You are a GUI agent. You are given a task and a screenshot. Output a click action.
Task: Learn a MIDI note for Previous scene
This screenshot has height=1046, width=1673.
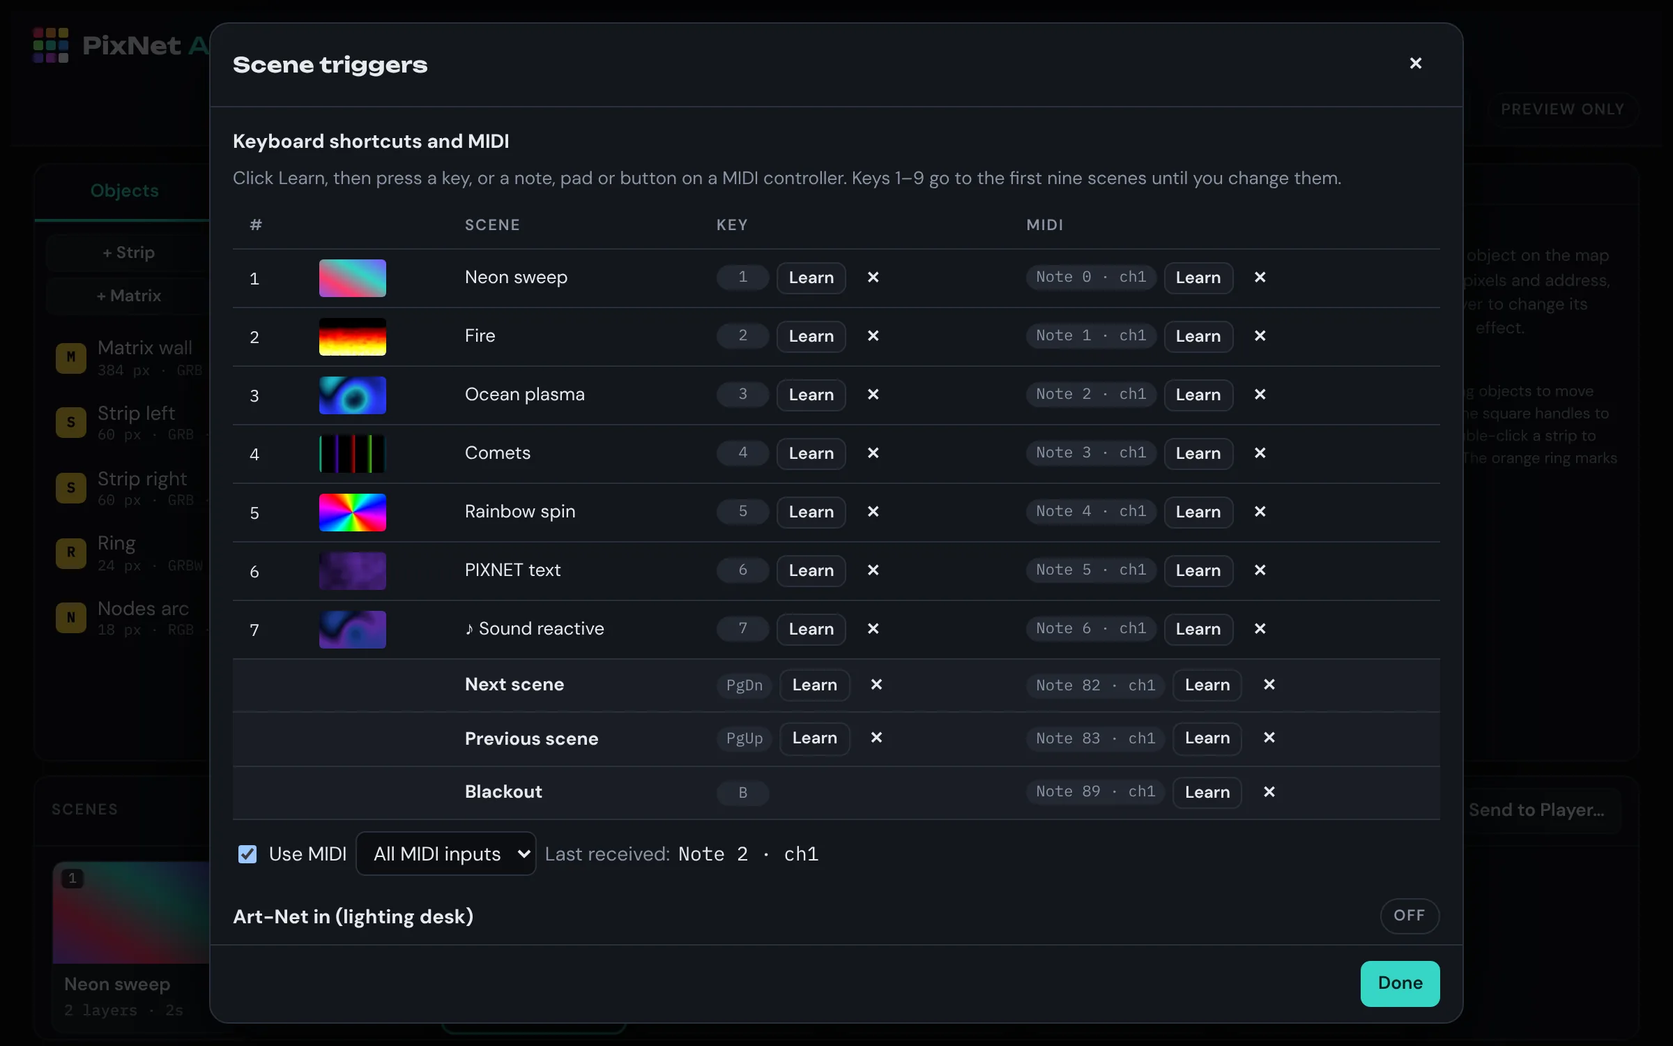(x=1207, y=738)
